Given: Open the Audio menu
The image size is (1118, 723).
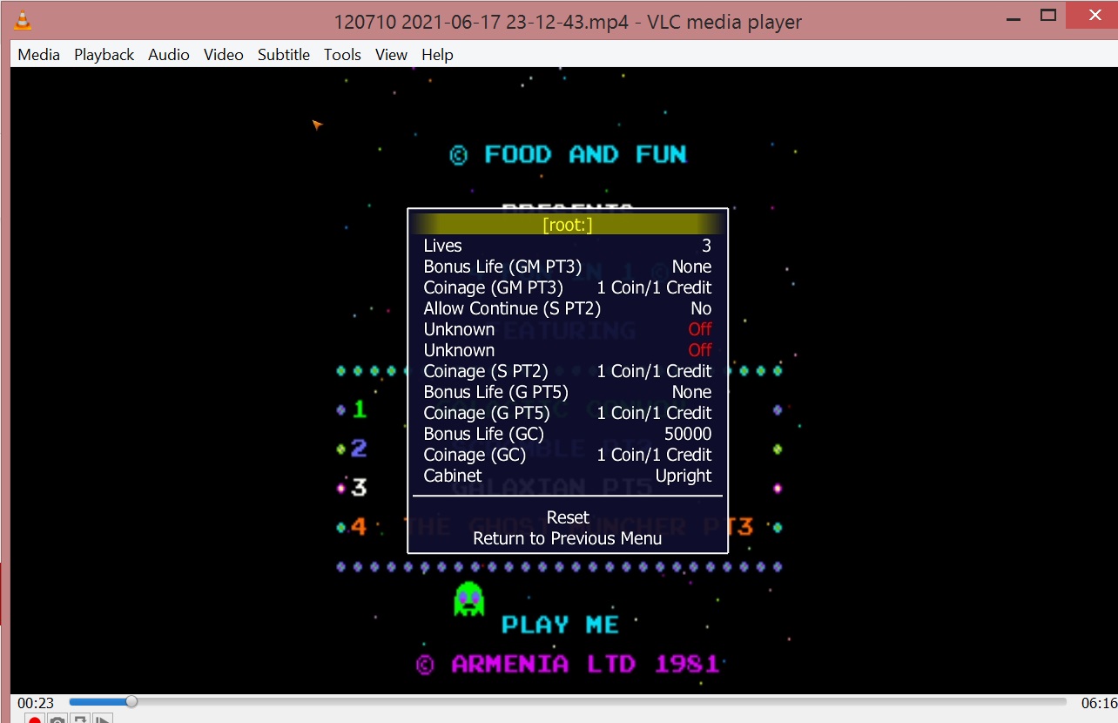Looking at the screenshot, I should click(x=168, y=54).
